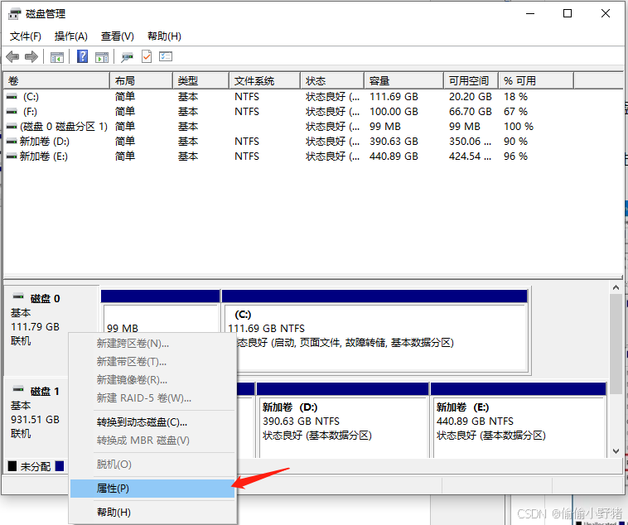Viewport: 628px width, 525px height.
Task: Open the 帮助(H) menu in menu bar
Action: click(x=164, y=36)
